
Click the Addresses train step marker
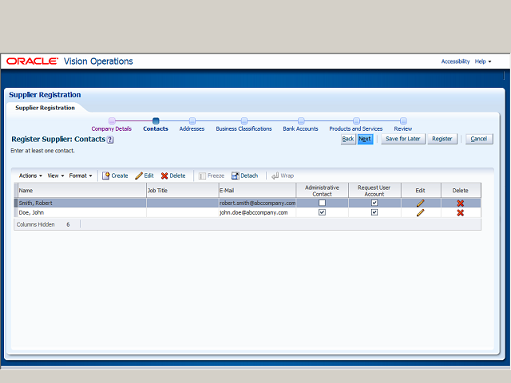[192, 120]
